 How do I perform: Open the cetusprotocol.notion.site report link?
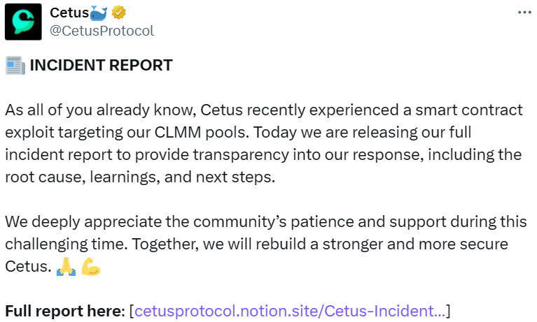[290, 311]
